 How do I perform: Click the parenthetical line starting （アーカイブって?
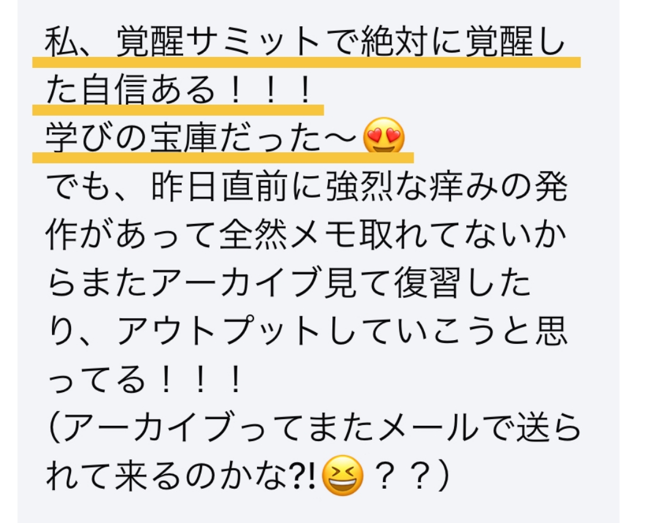pos(313,427)
